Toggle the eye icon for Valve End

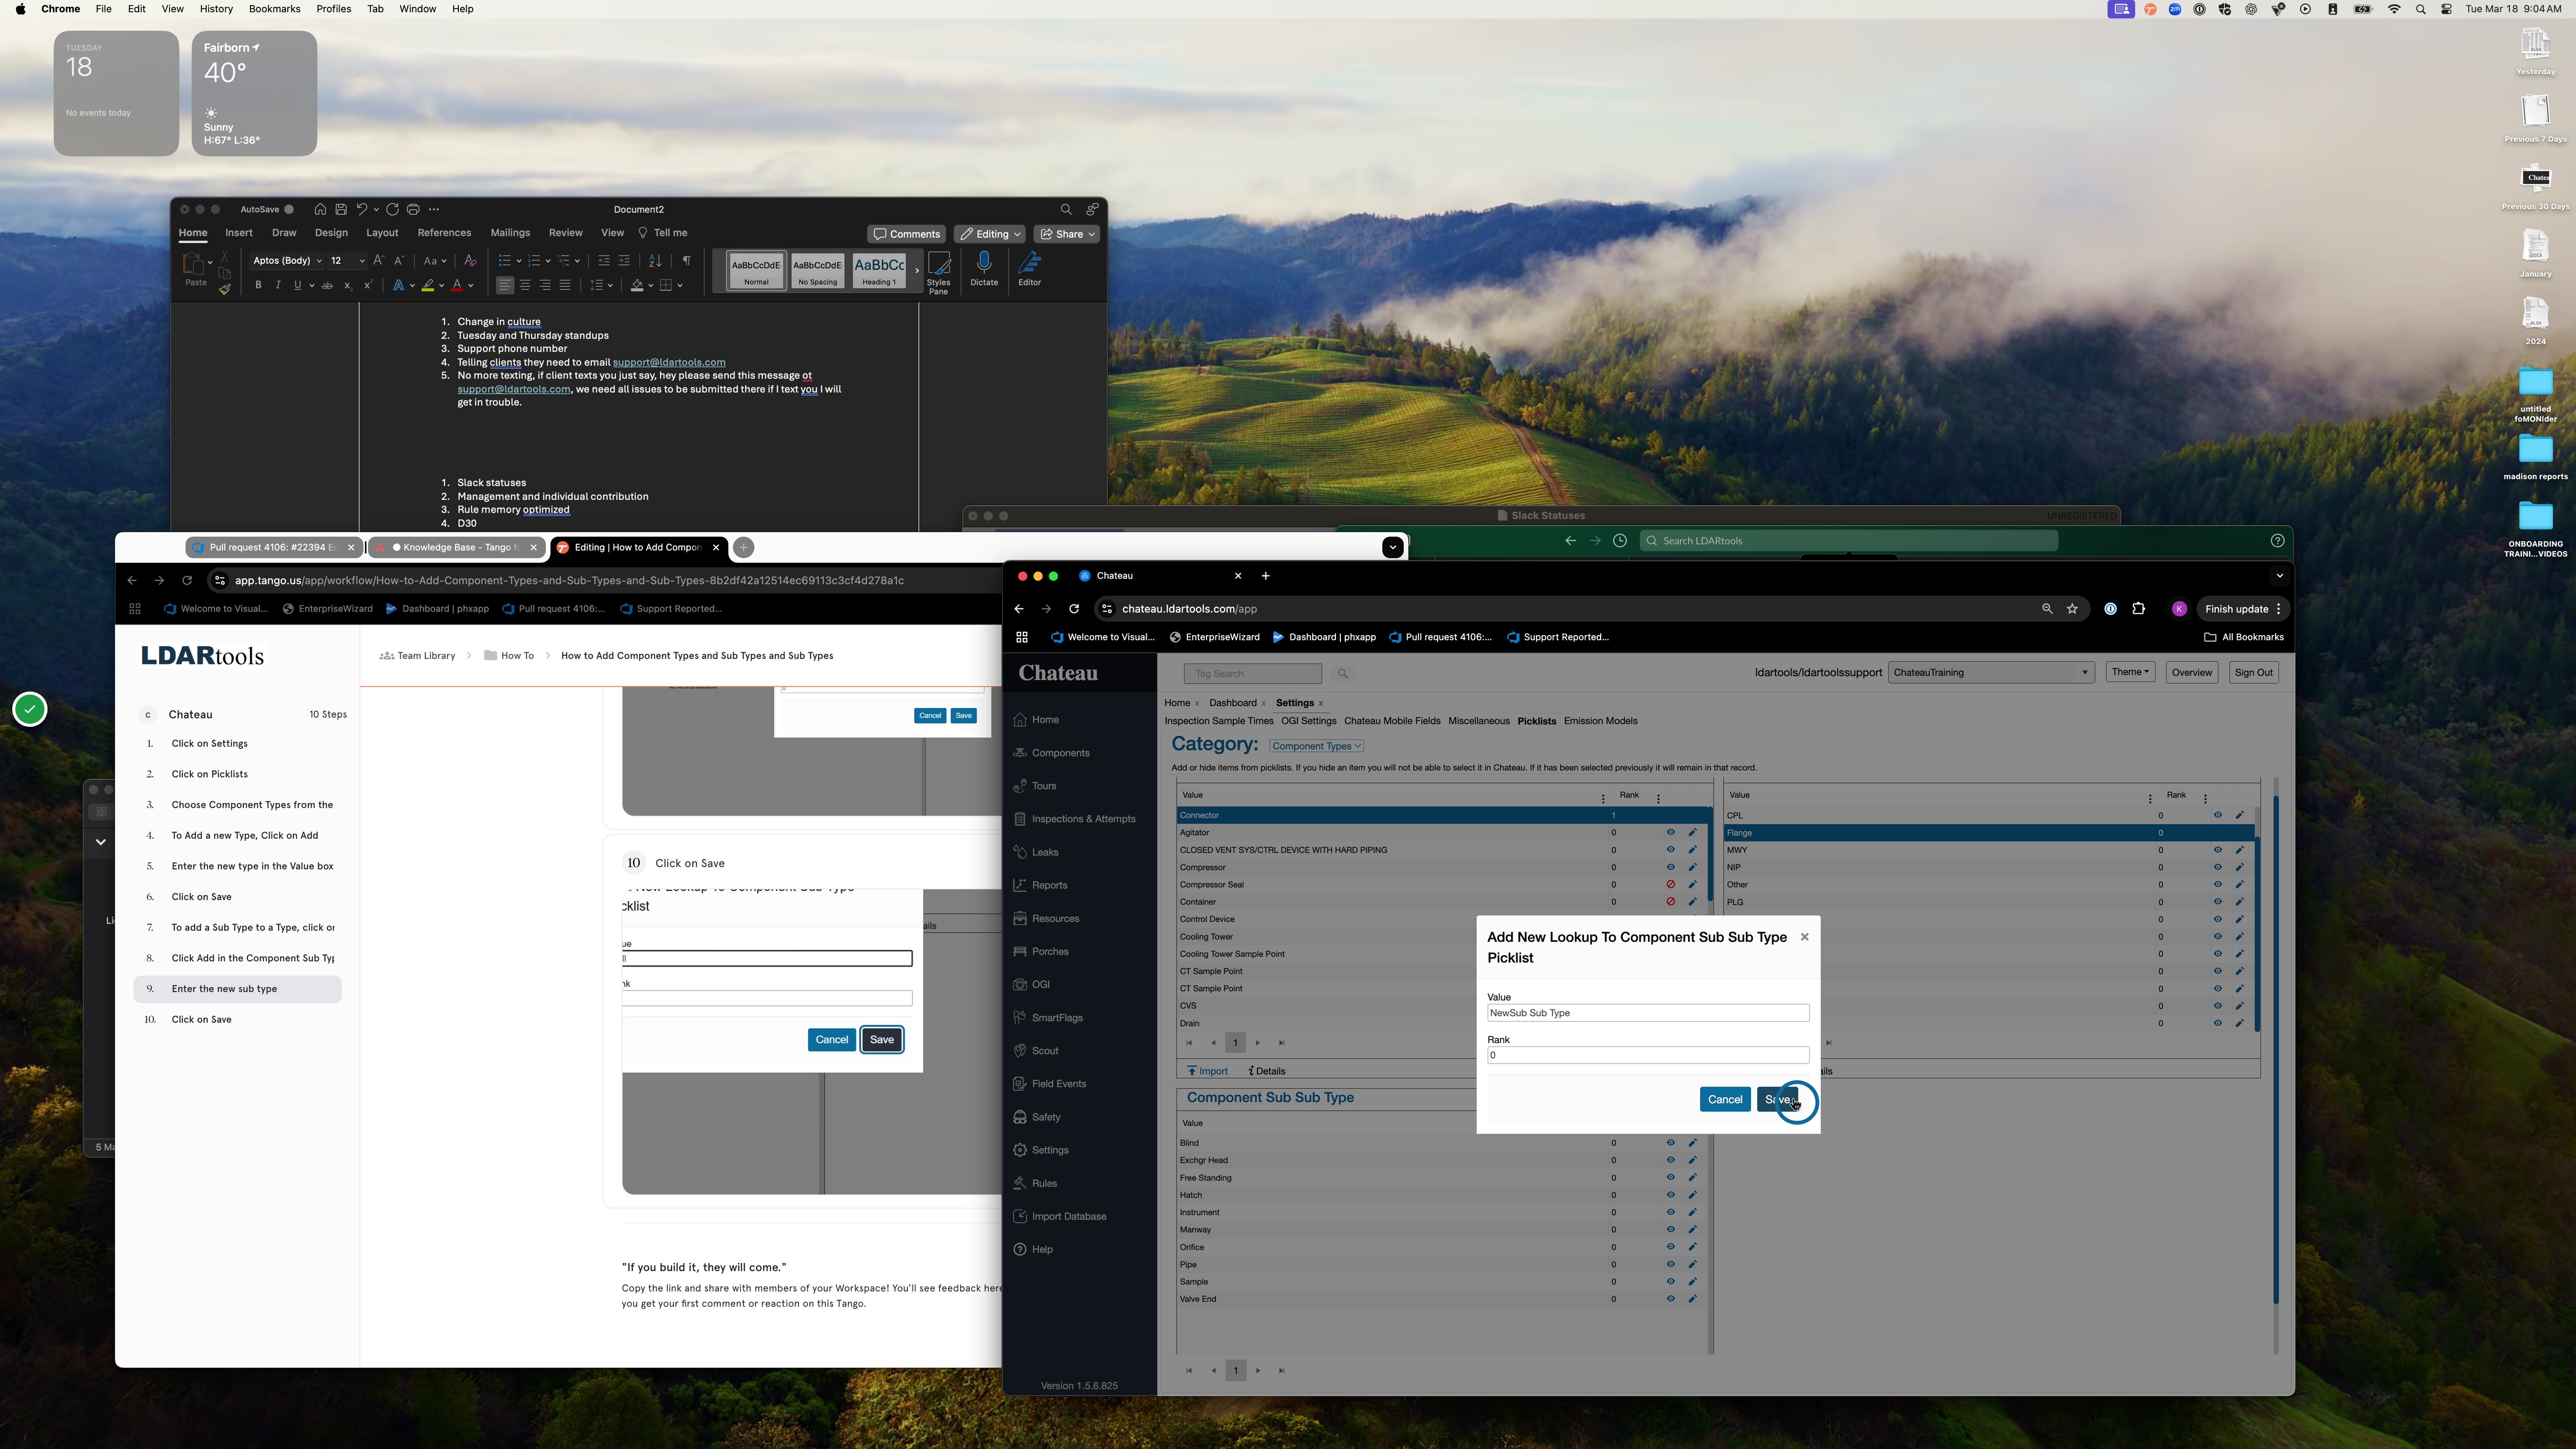1670,1299
